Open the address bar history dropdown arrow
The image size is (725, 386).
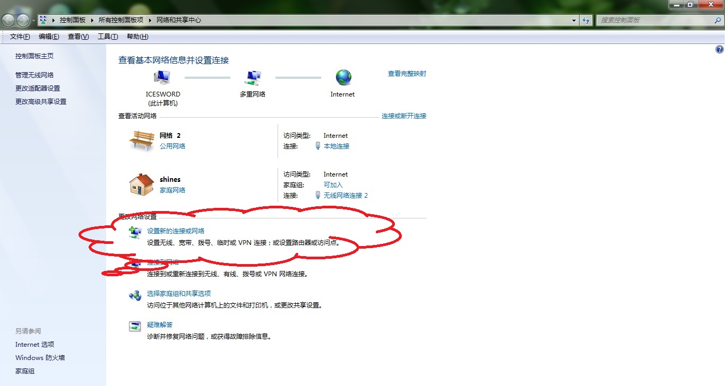coord(574,20)
